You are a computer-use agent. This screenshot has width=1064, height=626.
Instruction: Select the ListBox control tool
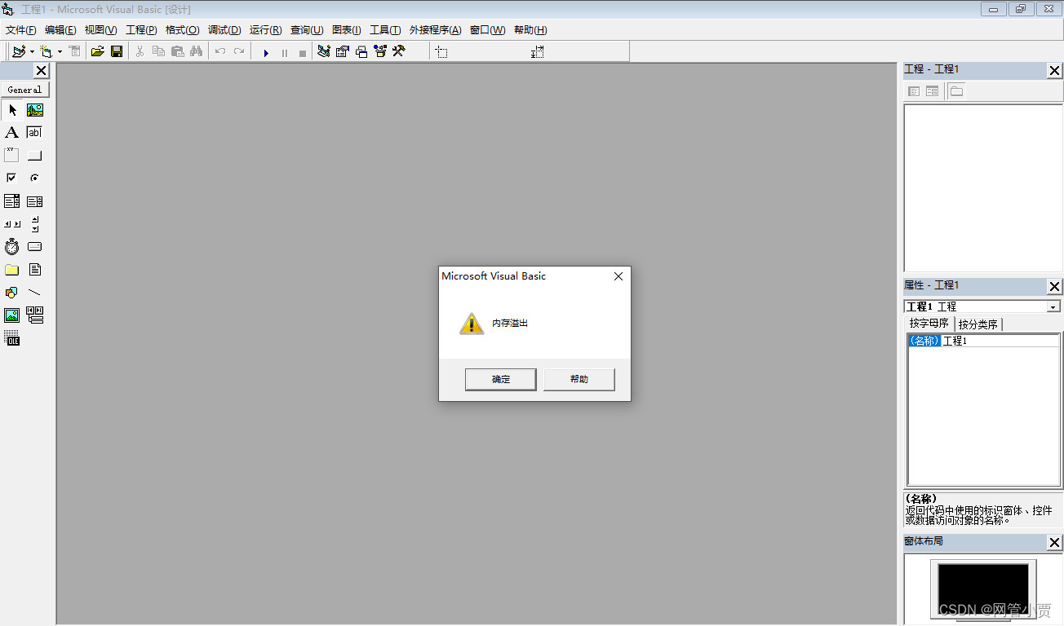(35, 201)
